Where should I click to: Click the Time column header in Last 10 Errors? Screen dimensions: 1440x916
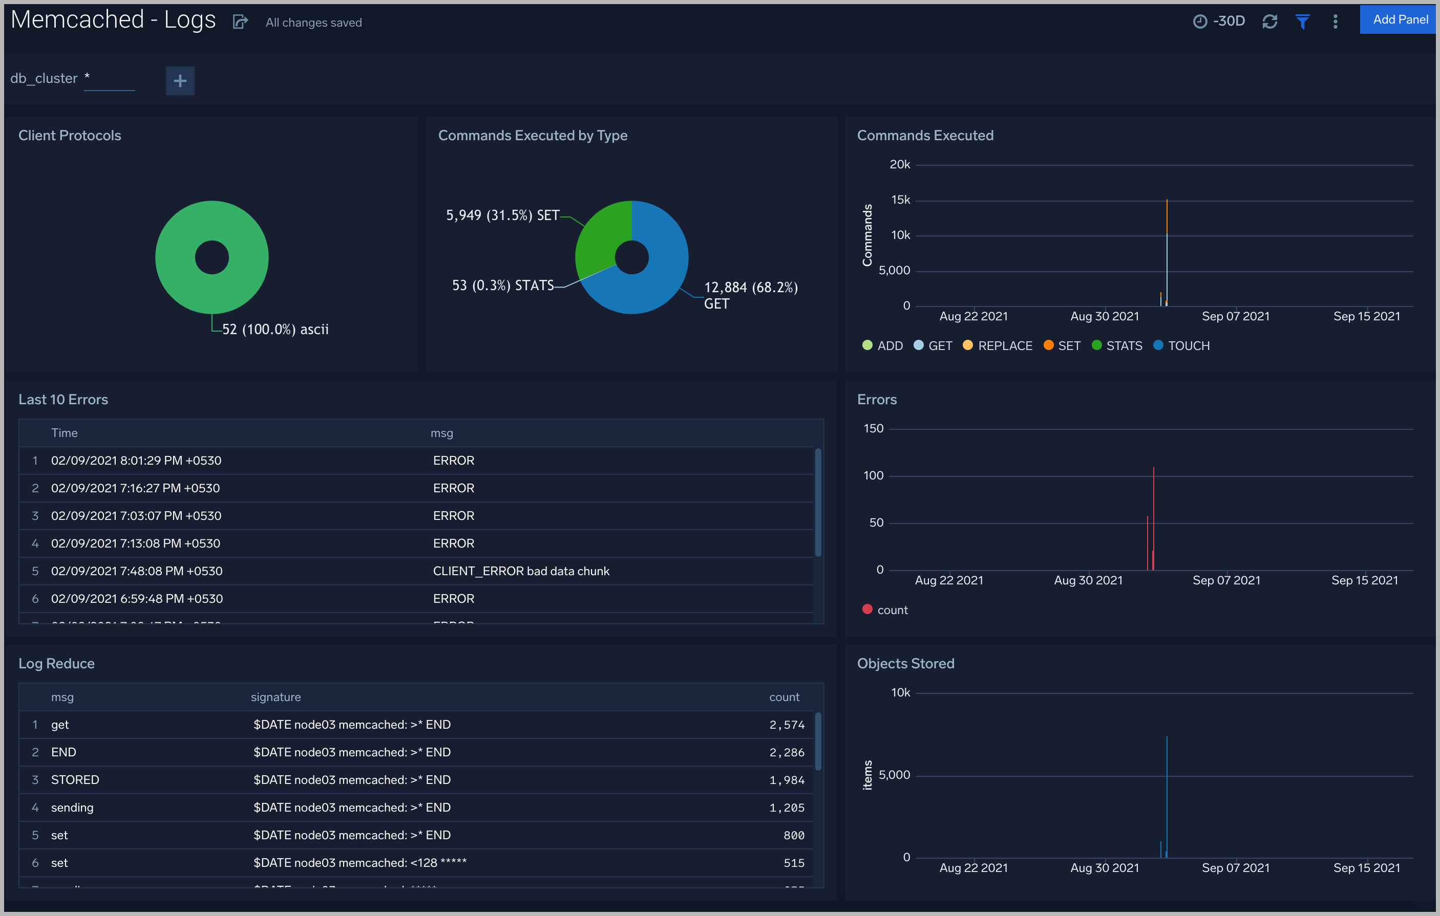[65, 432]
